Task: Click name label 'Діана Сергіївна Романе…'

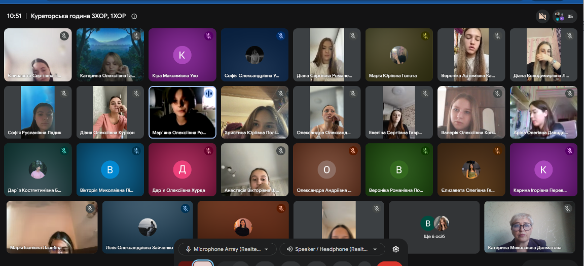Action: pyautogui.click(x=324, y=75)
